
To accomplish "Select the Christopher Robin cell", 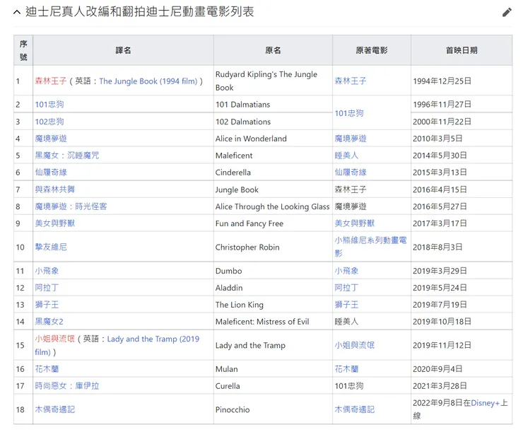I will [x=273, y=247].
